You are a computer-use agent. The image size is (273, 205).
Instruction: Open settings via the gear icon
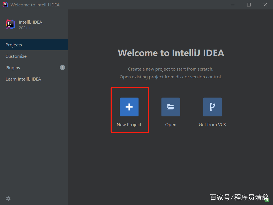8,198
